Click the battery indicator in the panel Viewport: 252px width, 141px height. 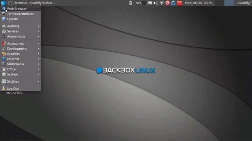pos(130,3)
